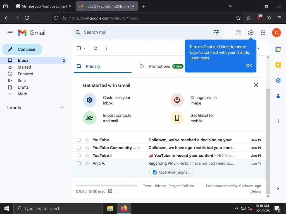Select 'YouTube removed your content' email checkbox

[x=79, y=155]
